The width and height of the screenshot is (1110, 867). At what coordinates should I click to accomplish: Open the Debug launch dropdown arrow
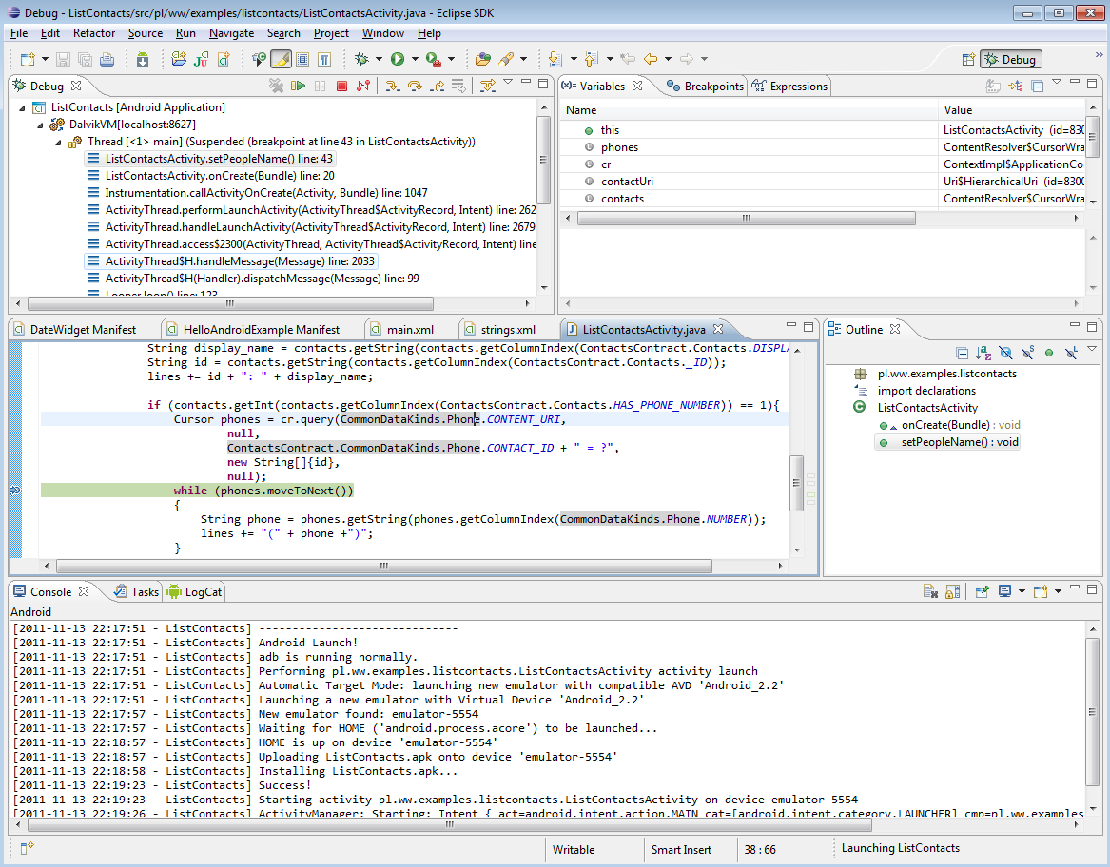tap(379, 60)
